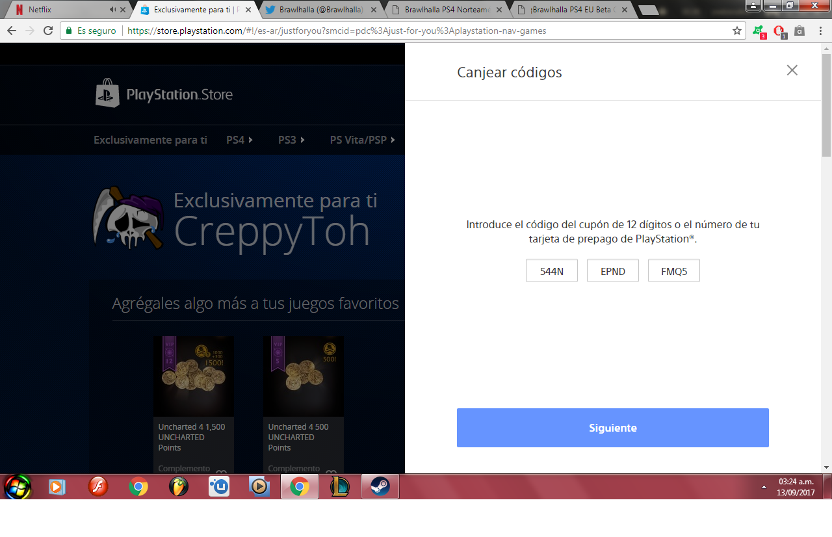Close the Brawlhalla PS4 Norteamérica tab
Screen dimensions: 832x537
point(500,10)
